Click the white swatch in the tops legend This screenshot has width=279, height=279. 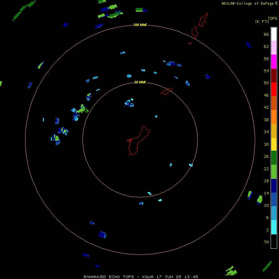274,34
